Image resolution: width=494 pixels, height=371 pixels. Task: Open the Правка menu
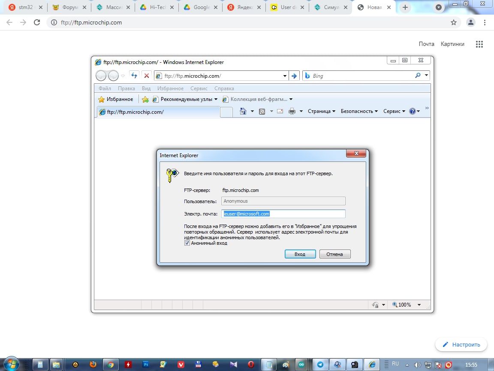(x=127, y=88)
